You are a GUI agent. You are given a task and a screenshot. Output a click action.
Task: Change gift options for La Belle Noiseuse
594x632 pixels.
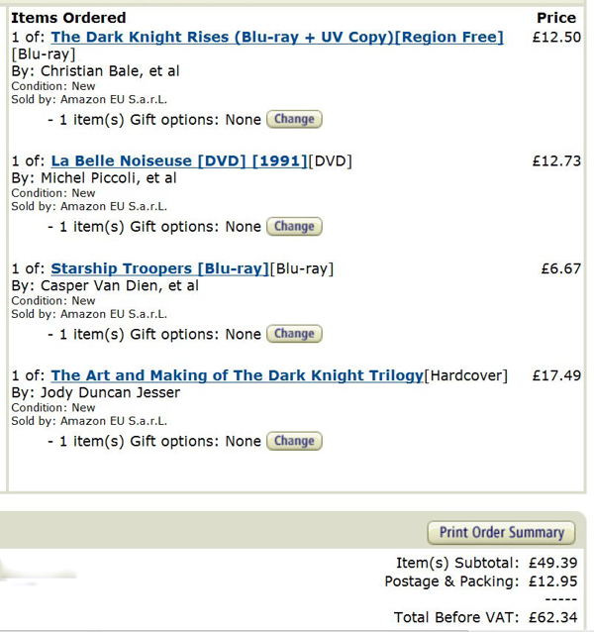pyautogui.click(x=294, y=226)
